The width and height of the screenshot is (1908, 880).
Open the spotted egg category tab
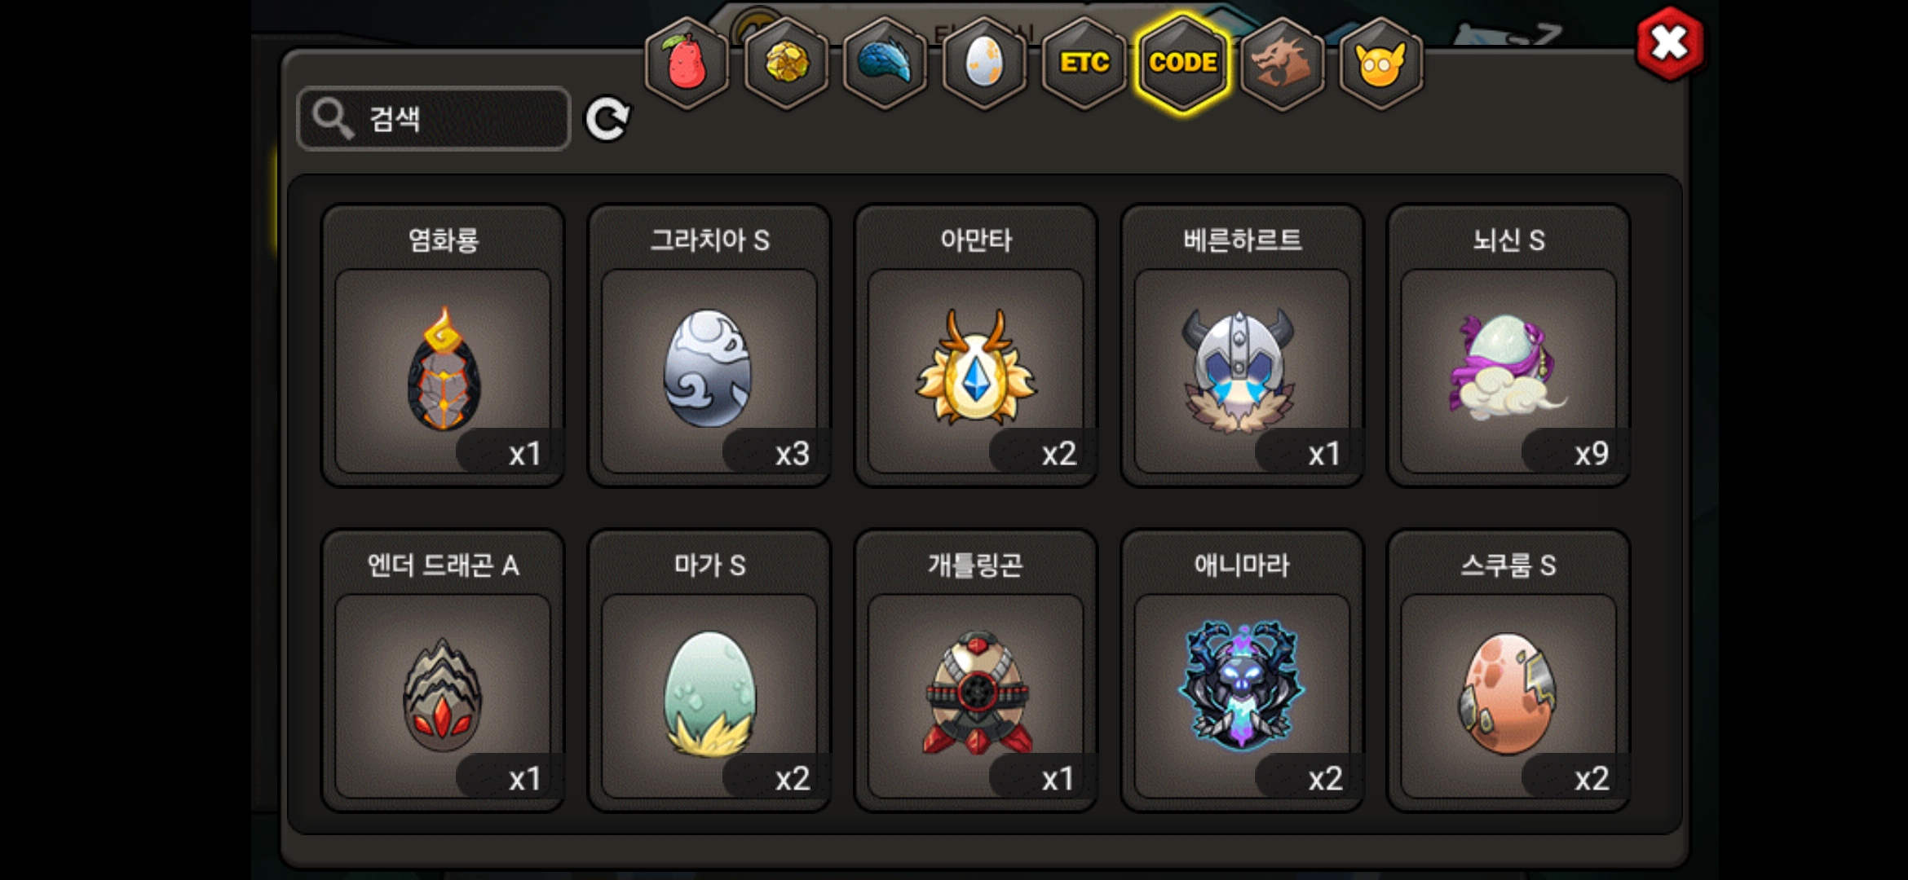[x=985, y=63]
